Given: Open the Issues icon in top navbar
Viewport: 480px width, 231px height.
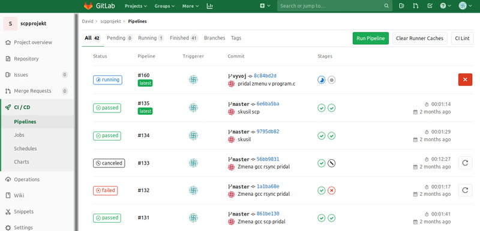Looking at the screenshot, I should tap(401, 6).
